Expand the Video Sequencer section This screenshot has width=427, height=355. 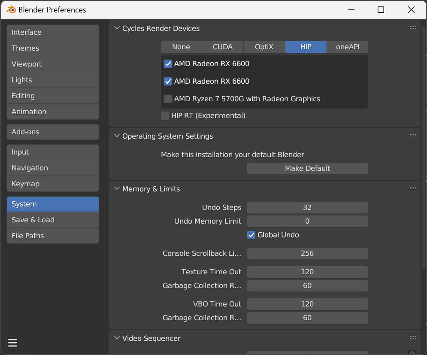[117, 338]
